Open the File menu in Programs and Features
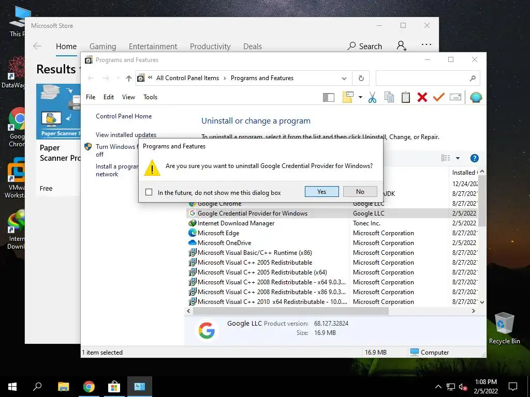This screenshot has height=397, width=530. tap(91, 97)
